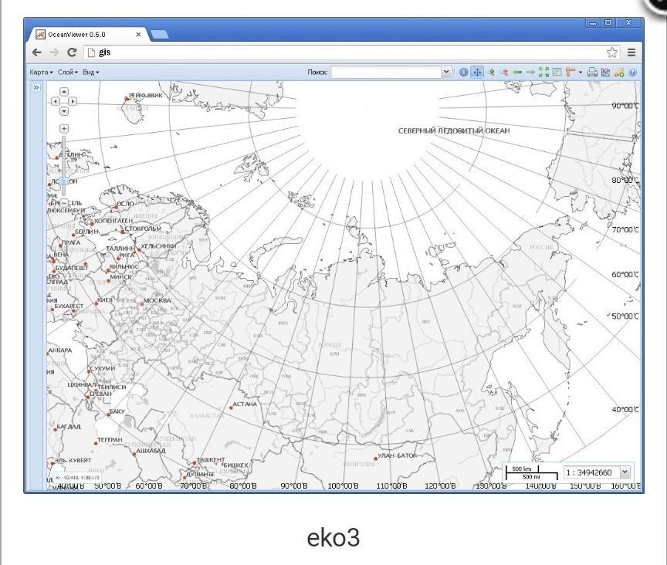Open a new browser tab
667x565 pixels.
click(x=160, y=35)
